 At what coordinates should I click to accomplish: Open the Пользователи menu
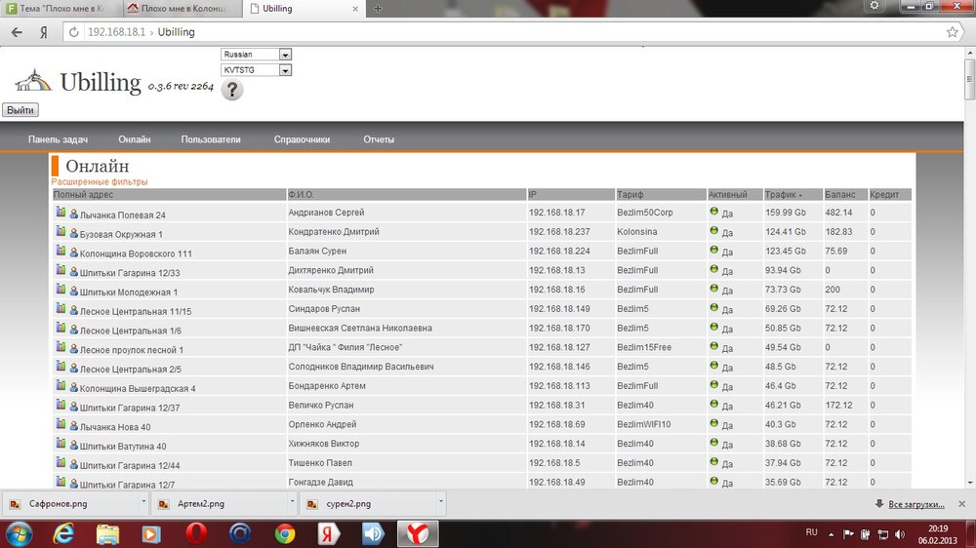click(x=211, y=139)
